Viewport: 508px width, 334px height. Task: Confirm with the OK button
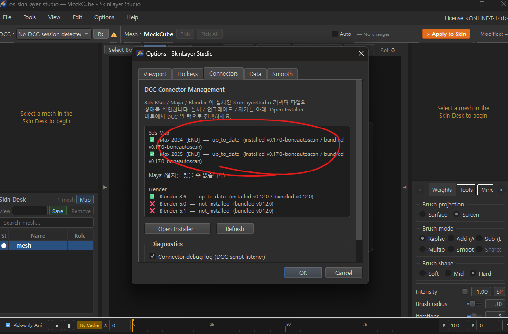(303, 273)
